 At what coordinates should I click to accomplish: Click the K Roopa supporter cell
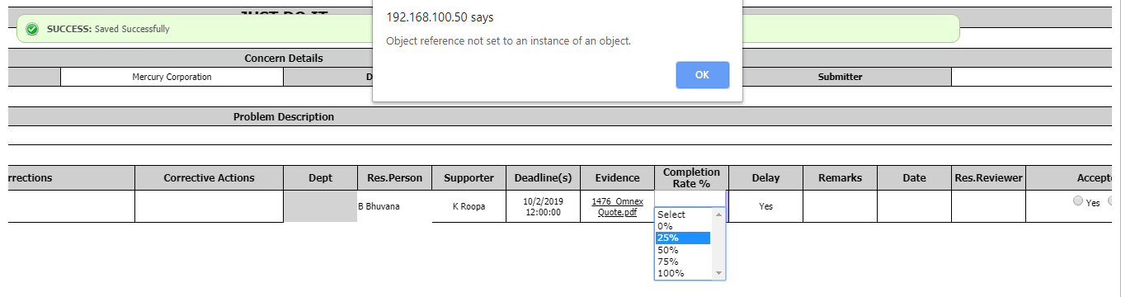tap(469, 206)
